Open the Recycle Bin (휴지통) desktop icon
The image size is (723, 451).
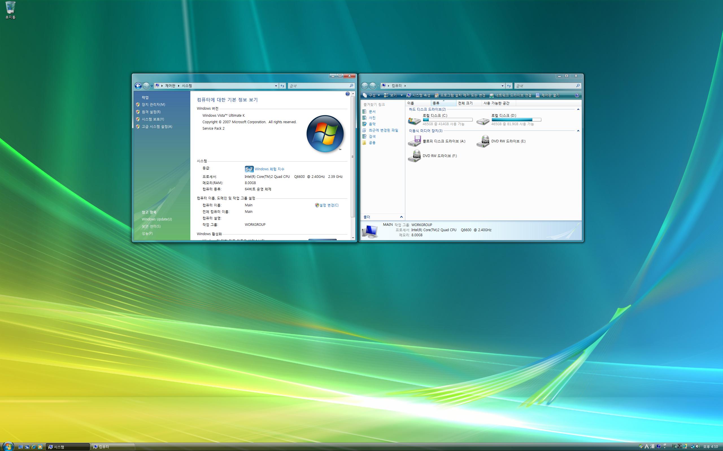click(10, 10)
